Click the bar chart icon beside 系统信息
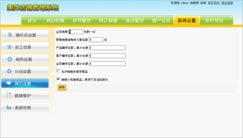The height and width of the screenshot is (138, 243). (x=9, y=107)
